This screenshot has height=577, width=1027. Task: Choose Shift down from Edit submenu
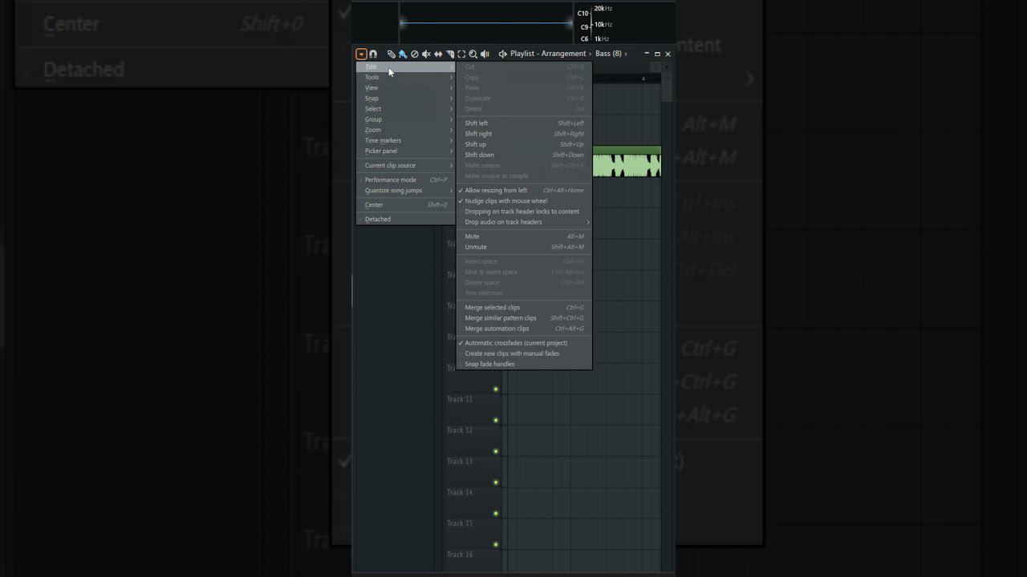[x=524, y=155]
